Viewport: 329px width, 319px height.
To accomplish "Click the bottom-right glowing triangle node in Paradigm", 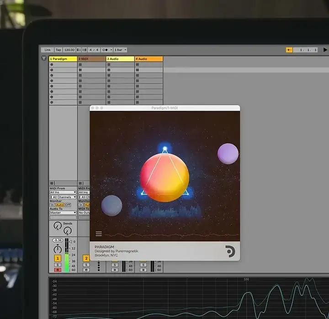I will point(187,193).
